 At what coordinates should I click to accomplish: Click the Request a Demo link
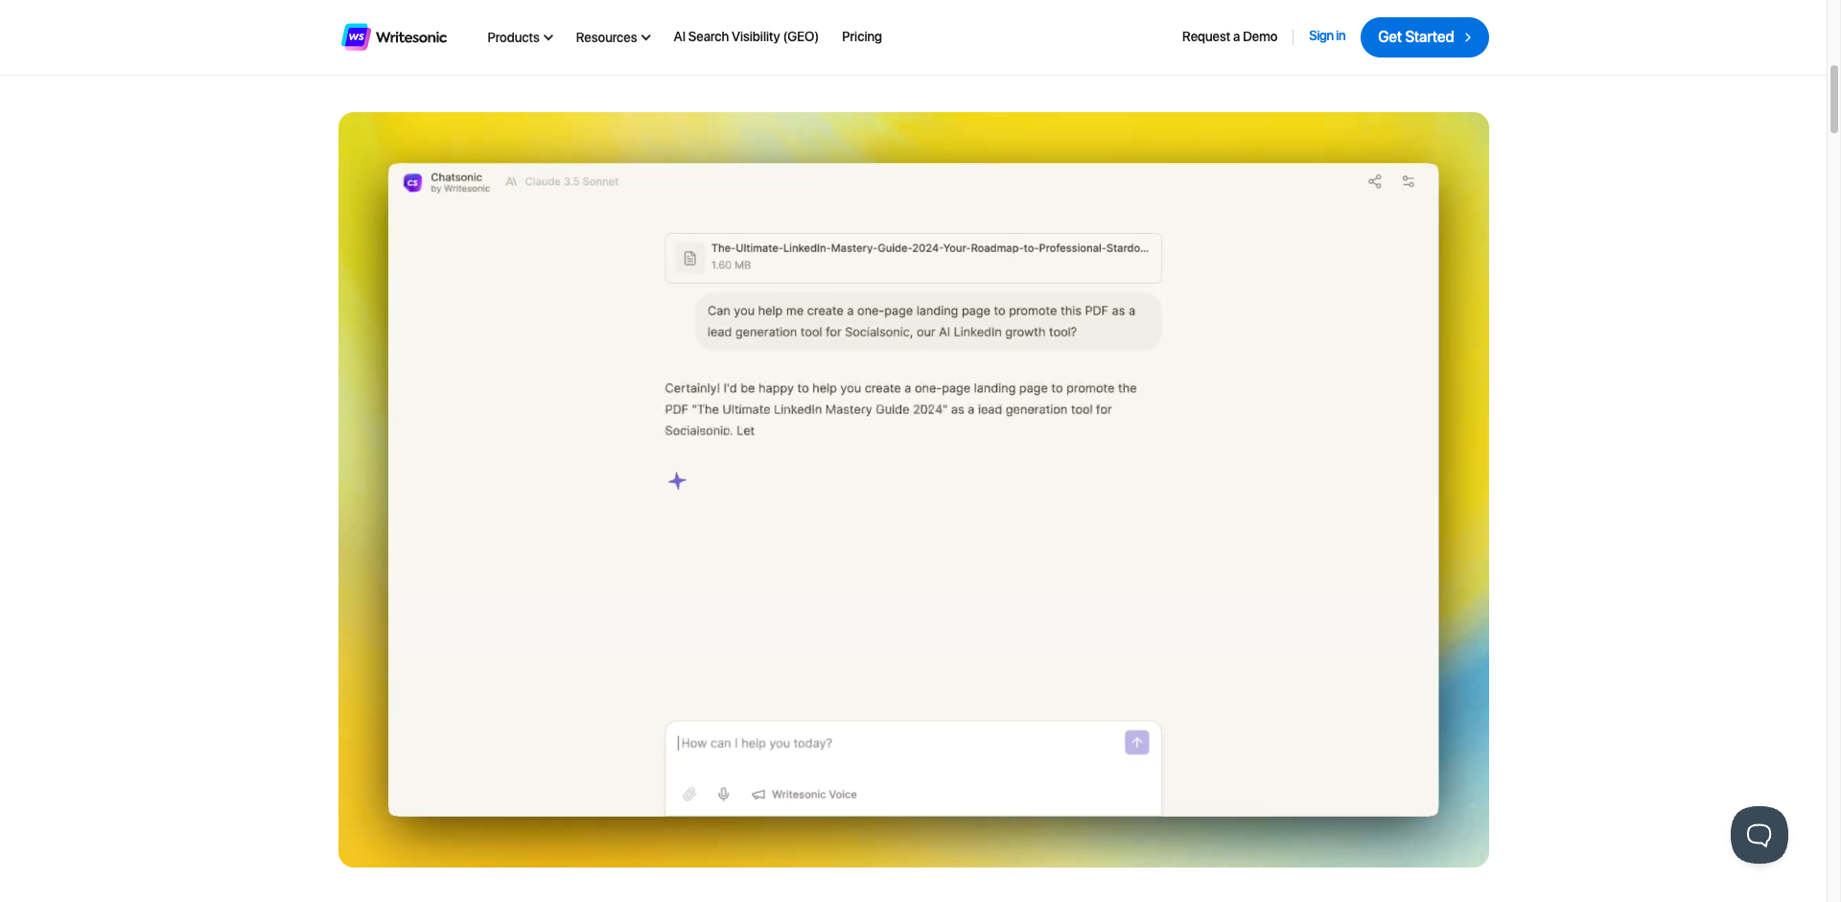[x=1229, y=37]
